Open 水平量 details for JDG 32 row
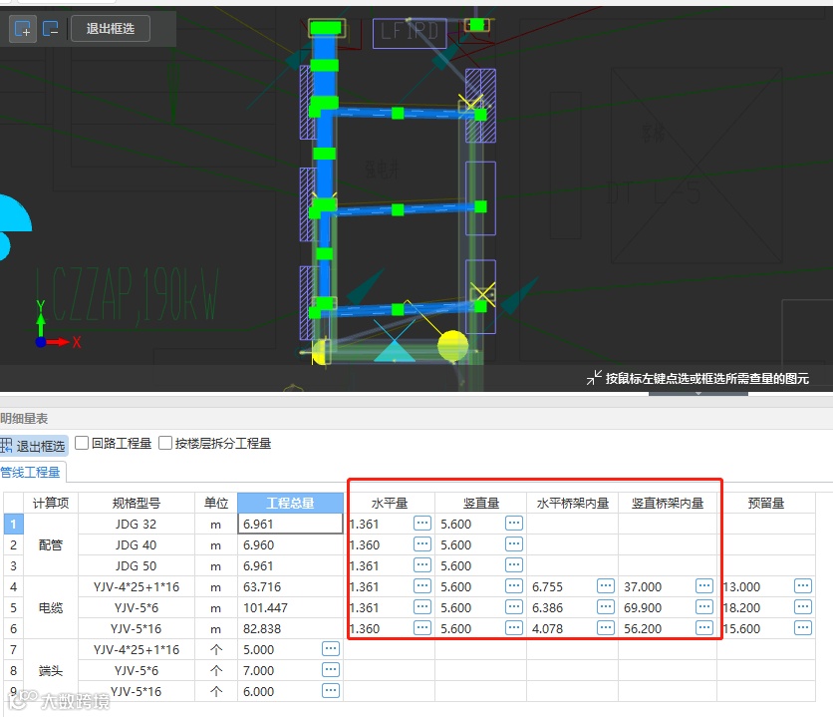This screenshot has width=833, height=717. tap(422, 523)
